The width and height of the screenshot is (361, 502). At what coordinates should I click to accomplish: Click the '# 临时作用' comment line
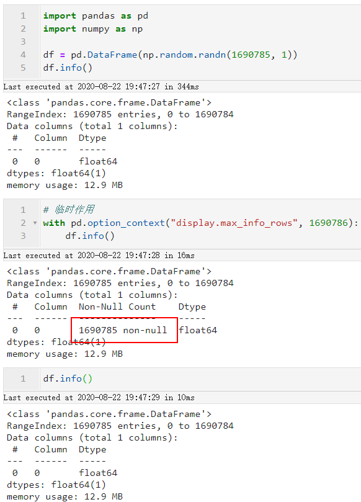click(x=68, y=210)
